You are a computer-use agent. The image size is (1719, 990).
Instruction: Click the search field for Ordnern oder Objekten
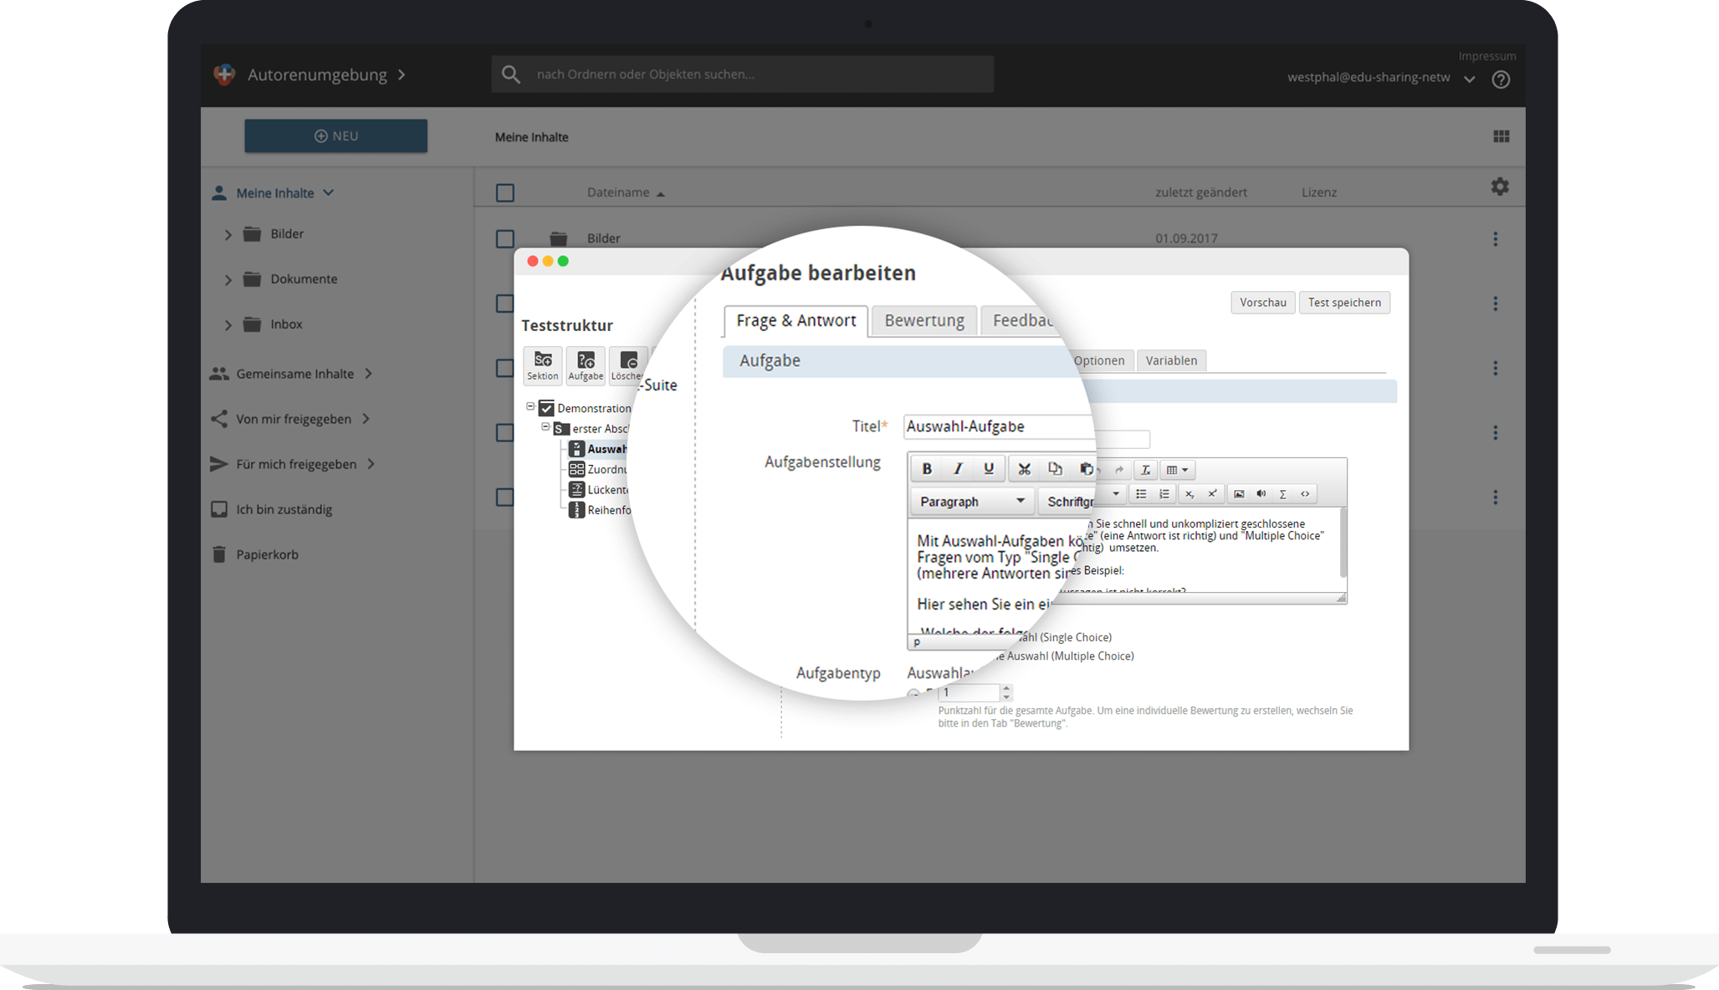point(743,74)
